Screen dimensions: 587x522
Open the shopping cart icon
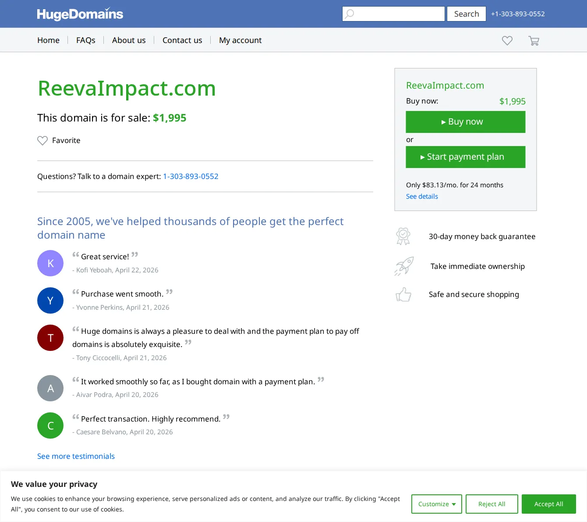(534, 41)
